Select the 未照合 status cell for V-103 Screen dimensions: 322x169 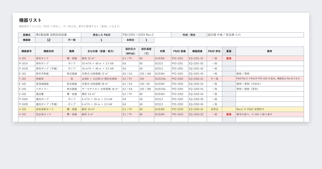214,109
